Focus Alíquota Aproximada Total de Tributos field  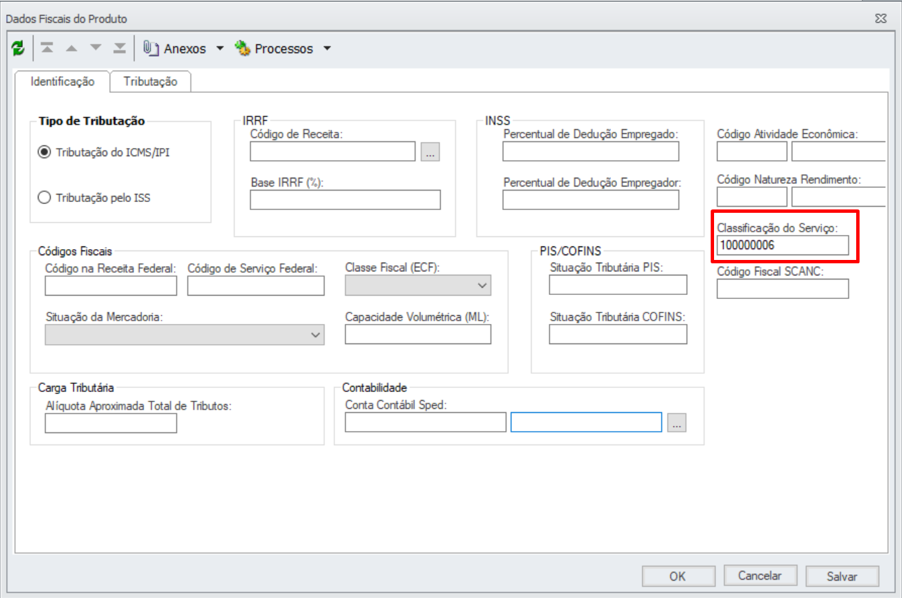pyautogui.click(x=111, y=423)
